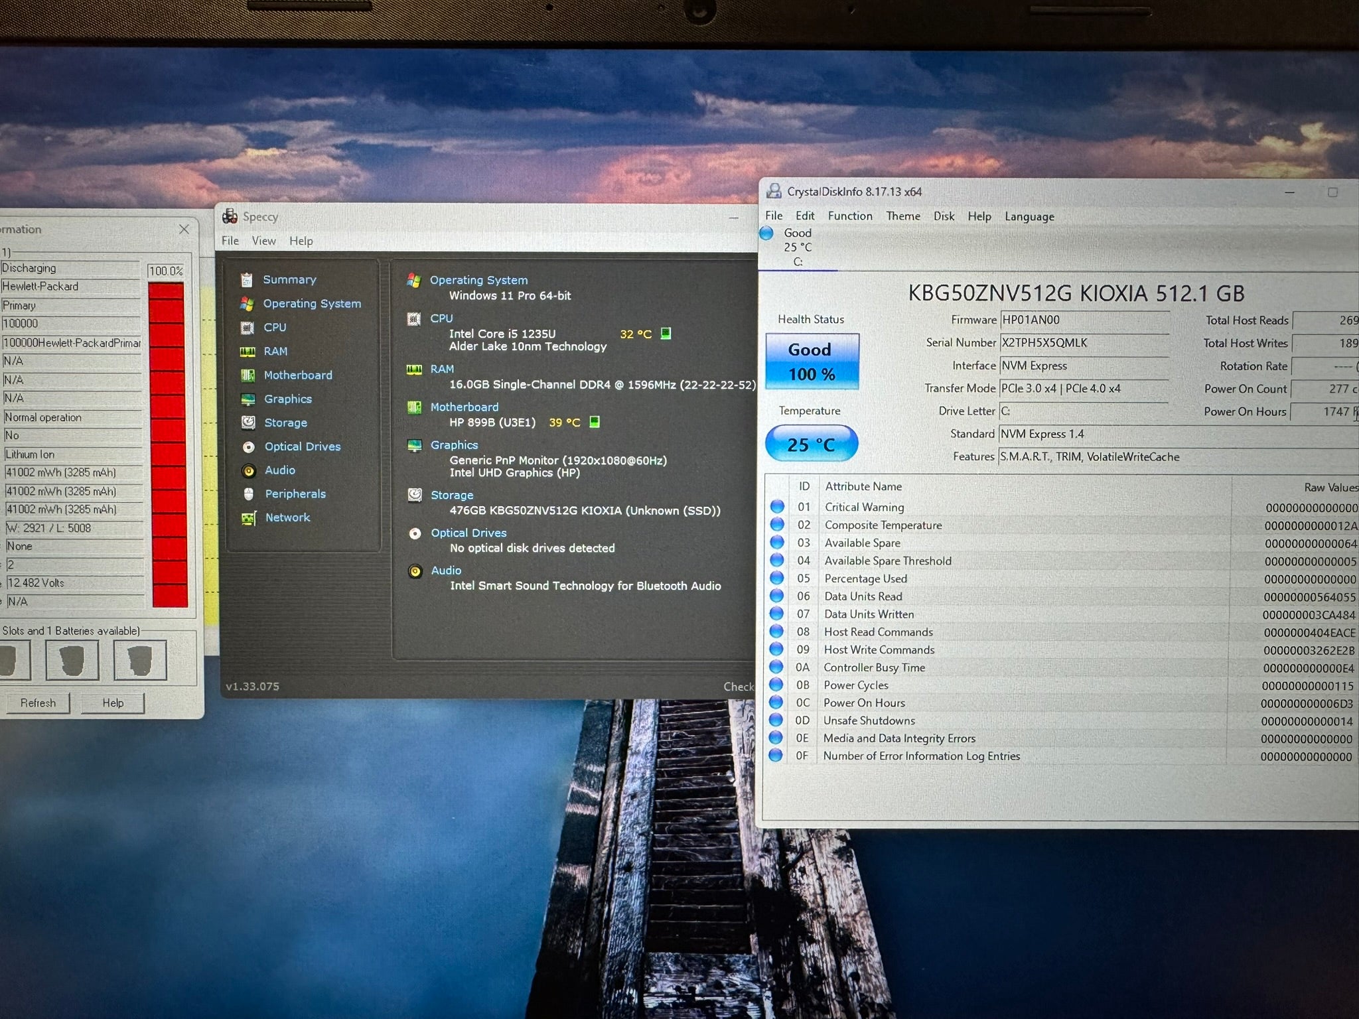This screenshot has width=1359, height=1019.
Task: Click the green CPU temperature indicator icon
Action: click(666, 334)
